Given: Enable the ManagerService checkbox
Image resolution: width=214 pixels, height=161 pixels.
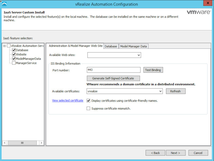Looking at the screenshot, I should 14,63.
